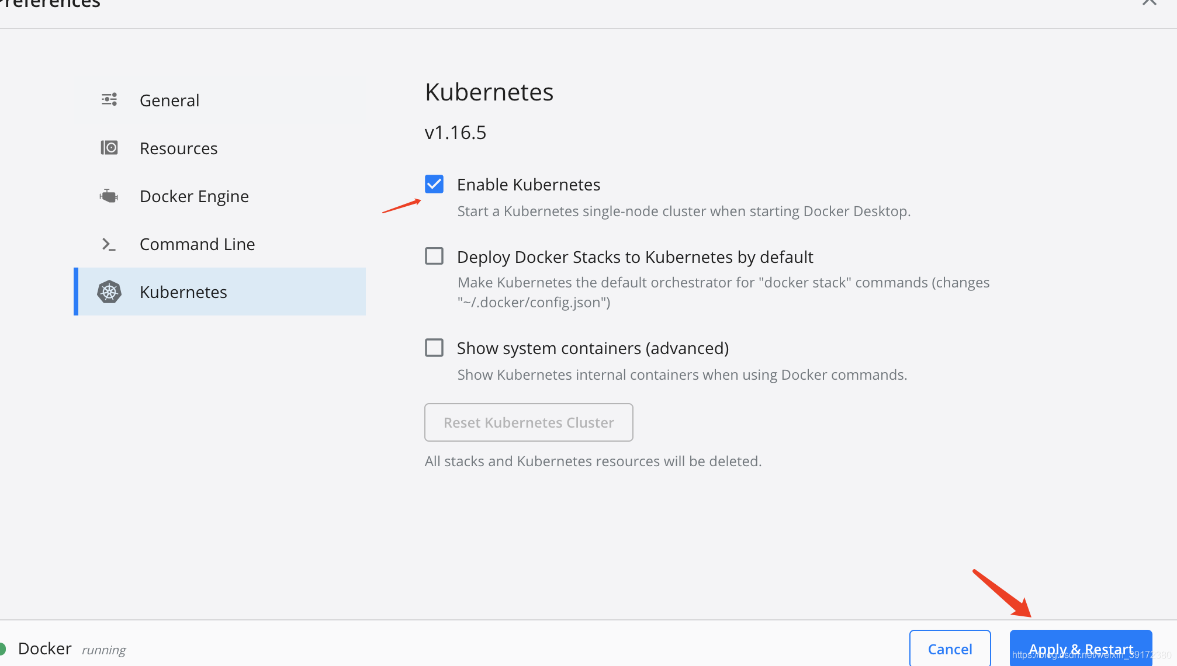Image resolution: width=1177 pixels, height=666 pixels.
Task: Click the Cancel button
Action: click(x=950, y=648)
